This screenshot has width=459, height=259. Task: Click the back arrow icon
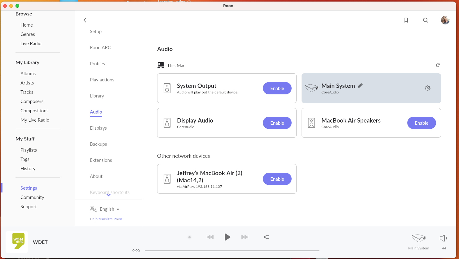[85, 20]
